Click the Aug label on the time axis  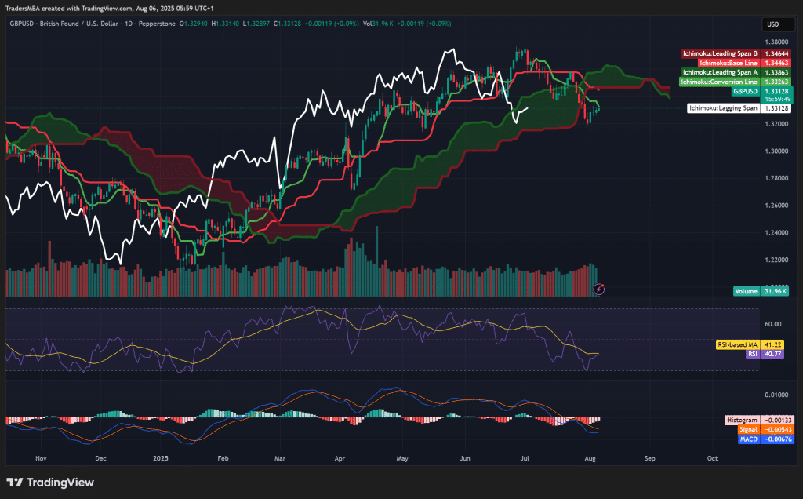(589, 458)
